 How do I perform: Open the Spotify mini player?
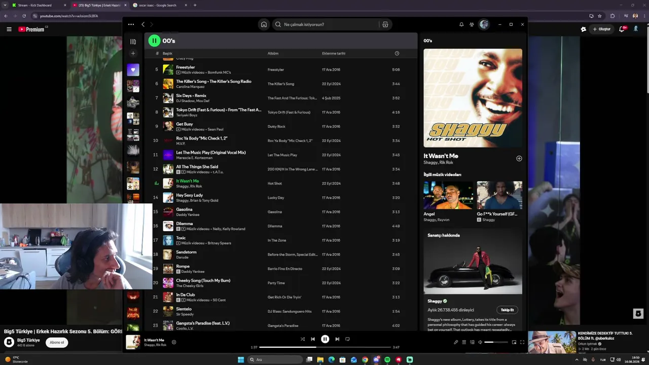[514, 342]
